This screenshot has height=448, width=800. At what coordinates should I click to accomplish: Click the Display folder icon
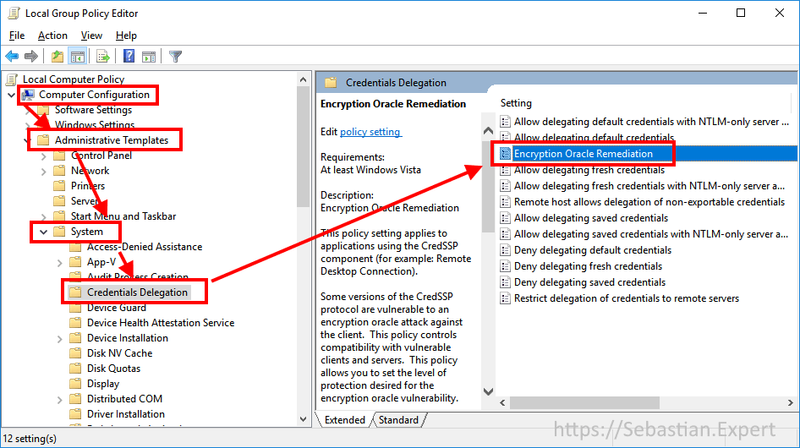point(75,383)
